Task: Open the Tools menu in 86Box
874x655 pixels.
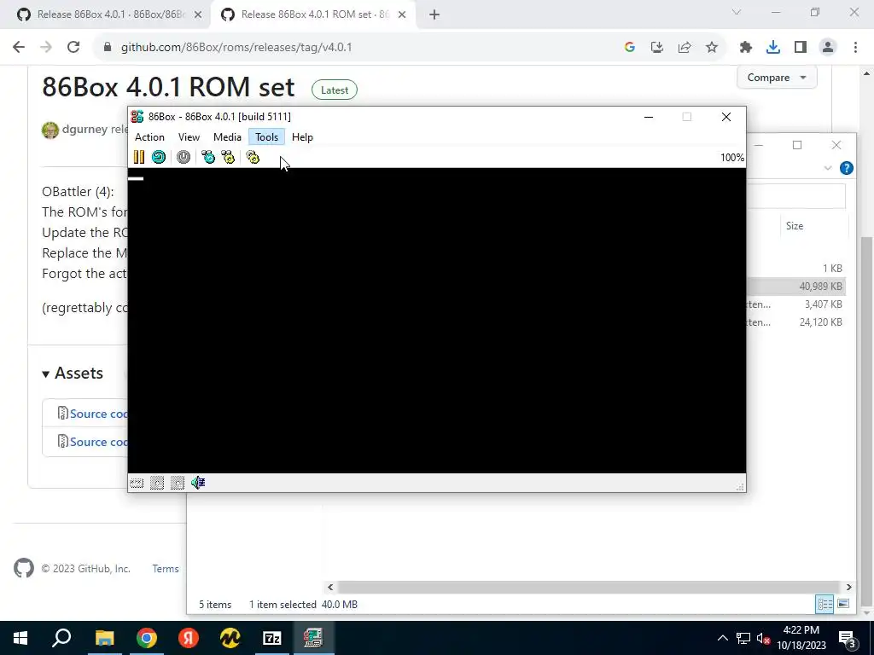Action: [x=266, y=137]
